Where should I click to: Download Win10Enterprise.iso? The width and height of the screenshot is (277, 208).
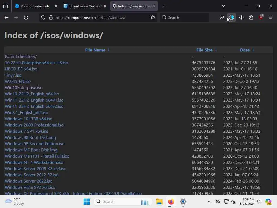click(x=24, y=88)
